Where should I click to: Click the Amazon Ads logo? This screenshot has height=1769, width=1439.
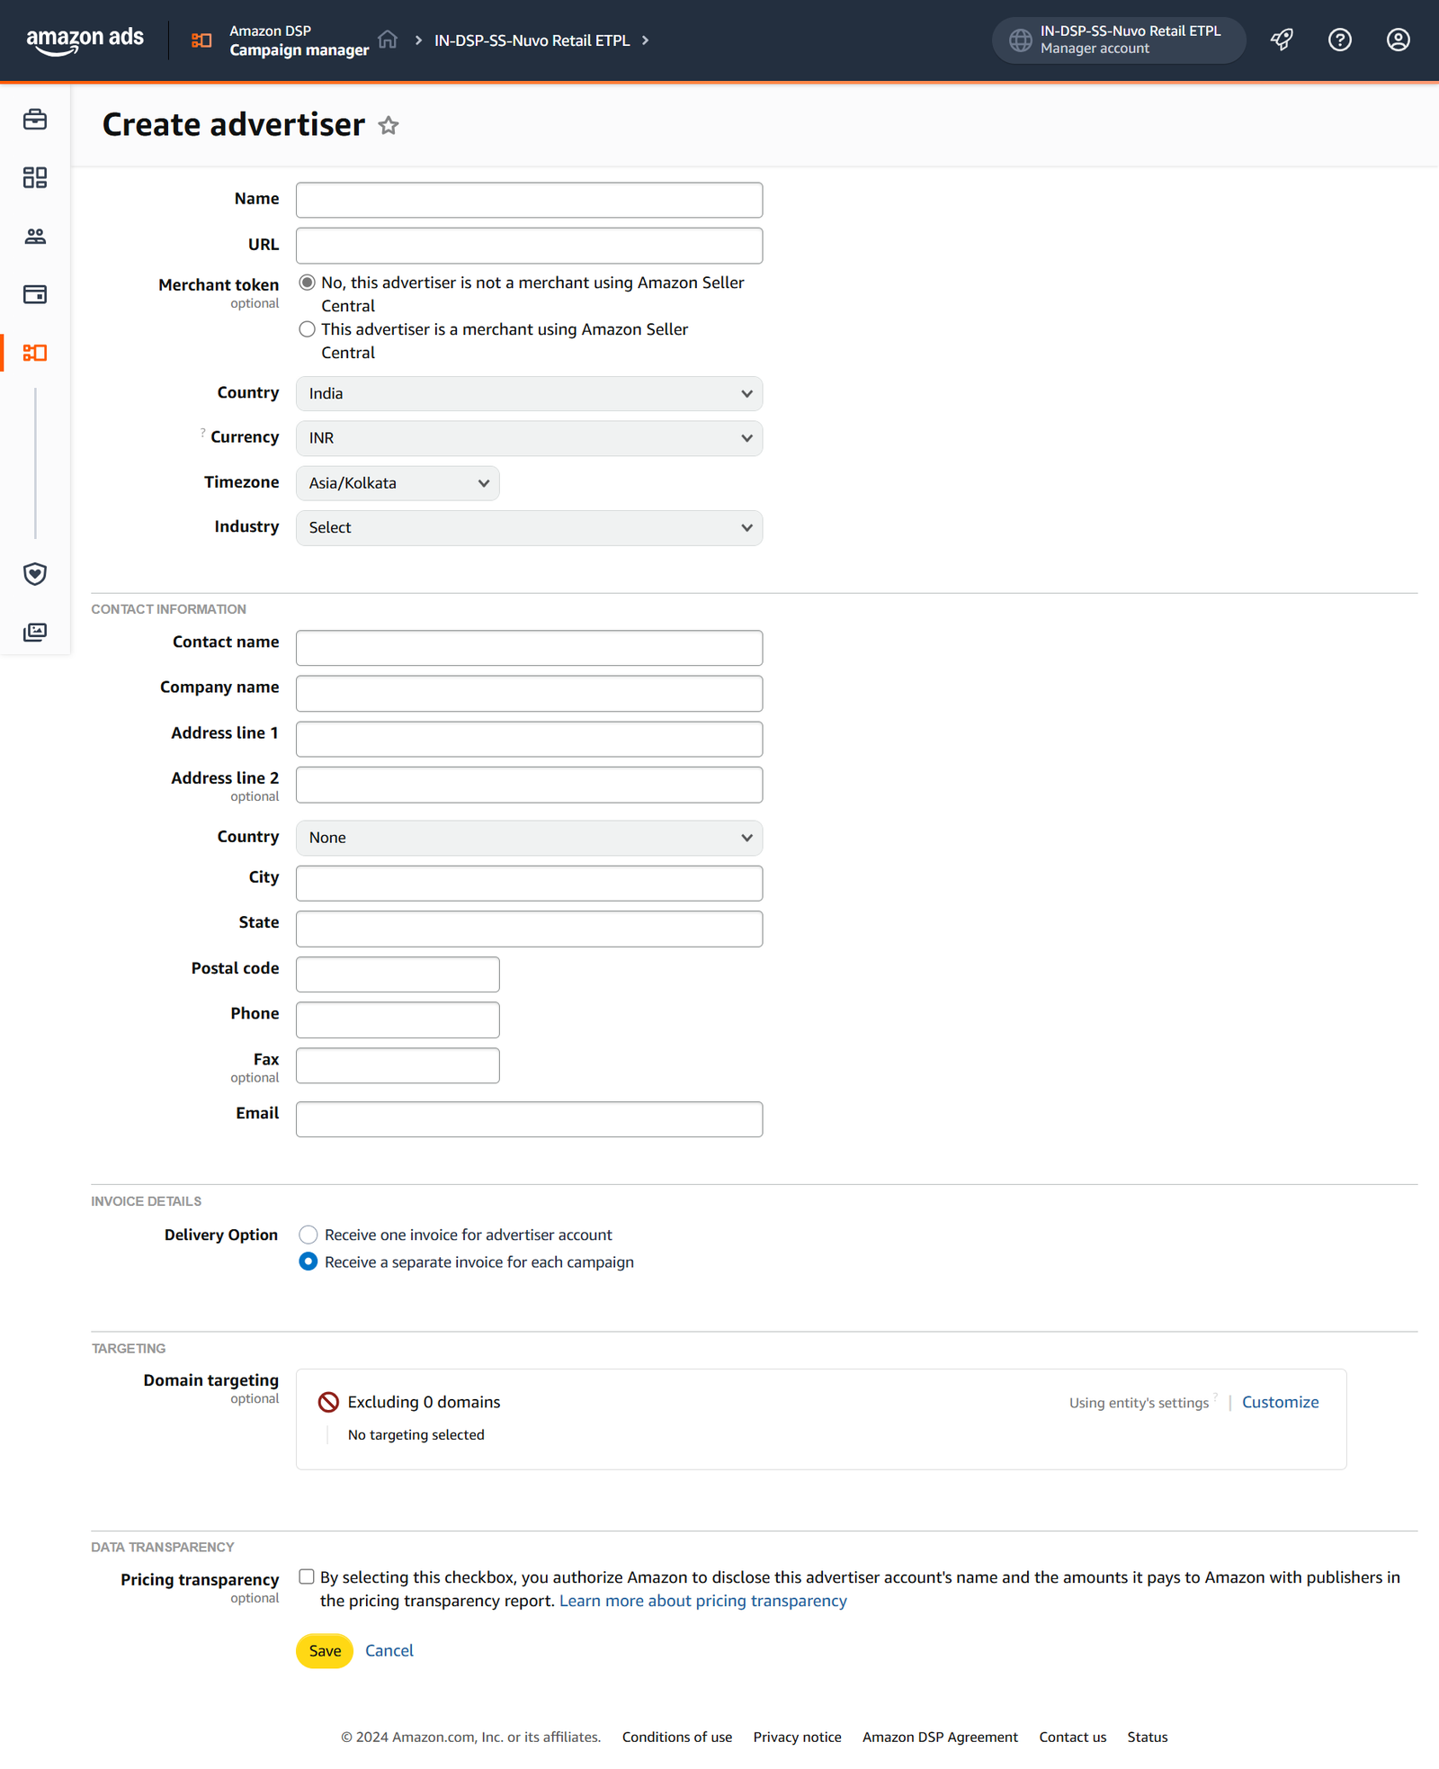(x=85, y=40)
